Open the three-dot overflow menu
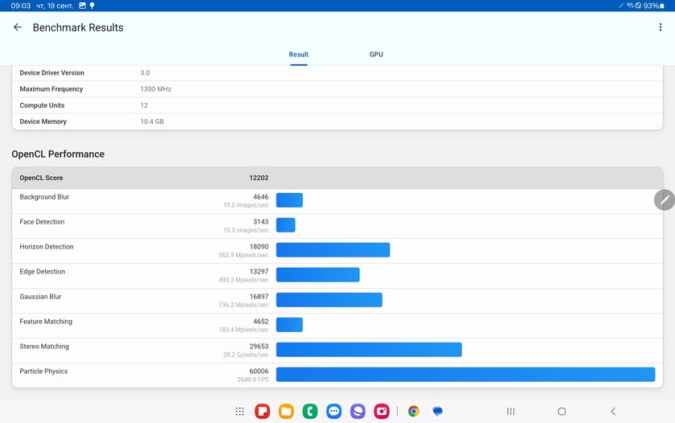 point(660,27)
